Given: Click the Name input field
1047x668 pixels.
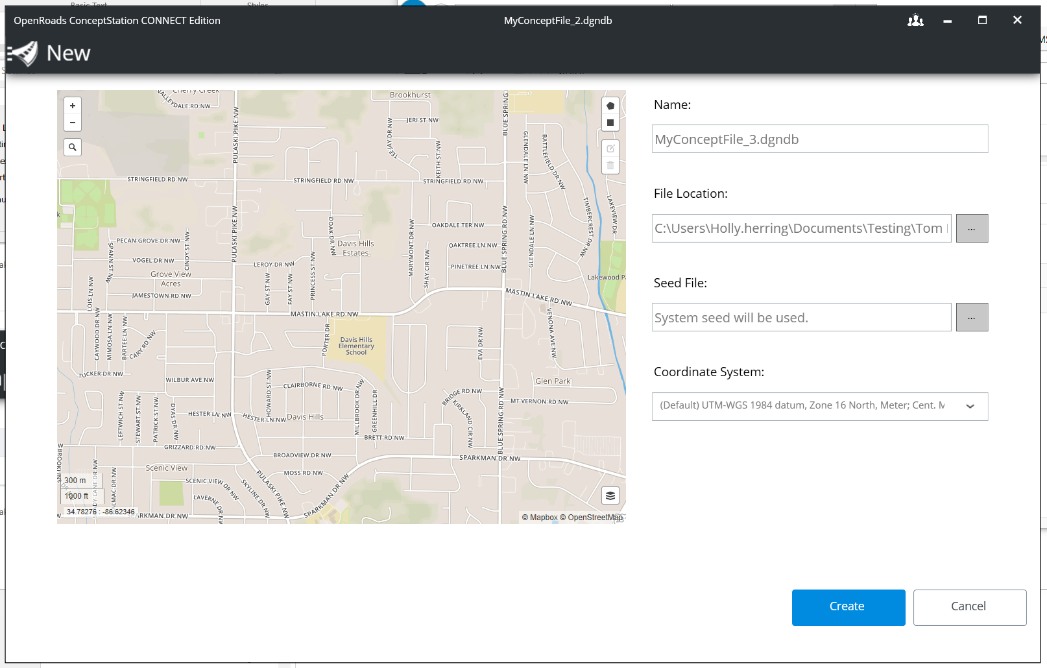Looking at the screenshot, I should pyautogui.click(x=820, y=139).
